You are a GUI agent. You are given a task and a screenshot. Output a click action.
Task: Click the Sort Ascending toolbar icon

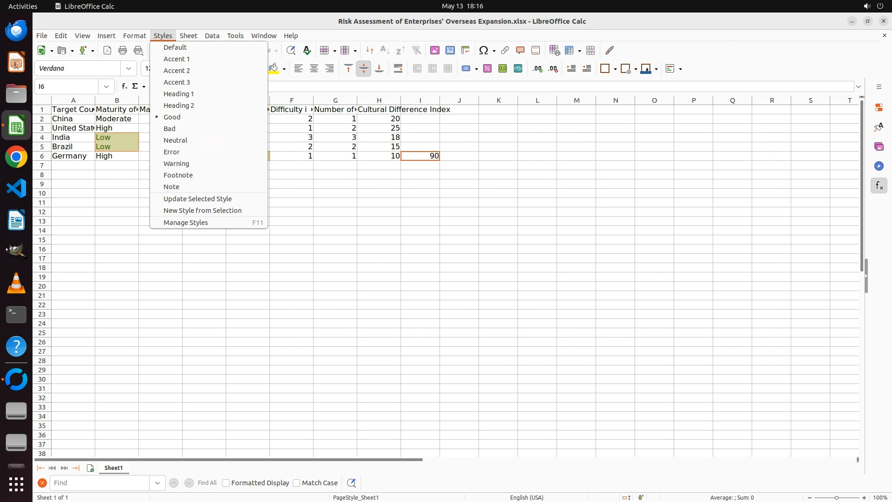(385, 50)
